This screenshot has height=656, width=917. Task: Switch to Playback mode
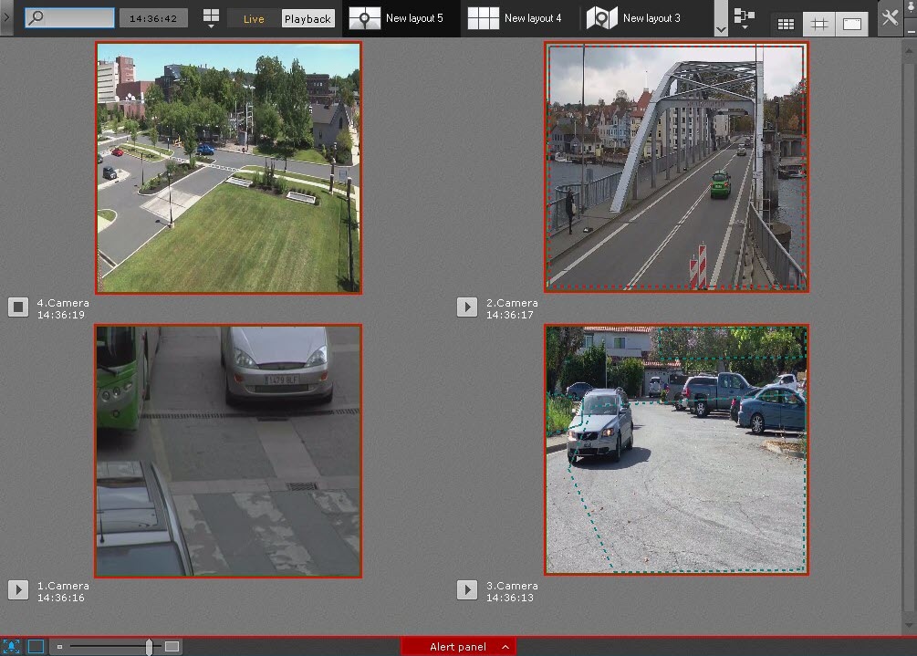tap(307, 19)
